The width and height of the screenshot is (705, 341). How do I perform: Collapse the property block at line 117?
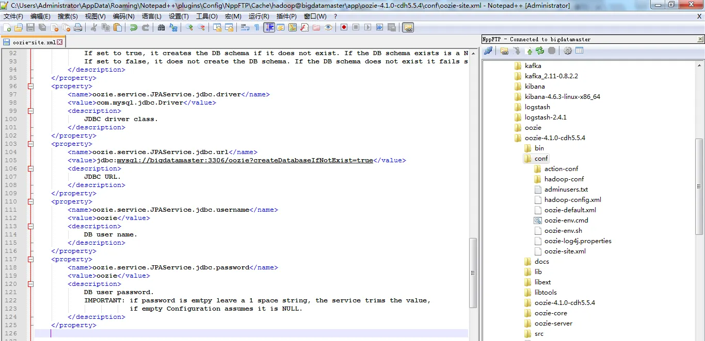pyautogui.click(x=30, y=259)
